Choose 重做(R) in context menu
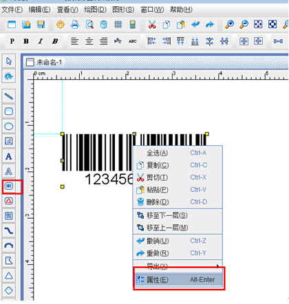 (x=178, y=253)
